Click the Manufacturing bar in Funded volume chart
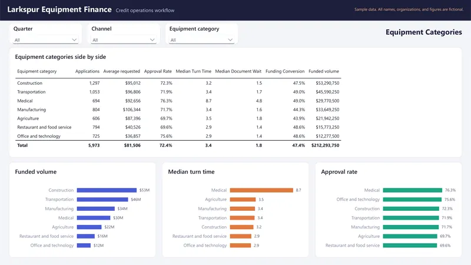The width and height of the screenshot is (471, 265). pos(96,208)
